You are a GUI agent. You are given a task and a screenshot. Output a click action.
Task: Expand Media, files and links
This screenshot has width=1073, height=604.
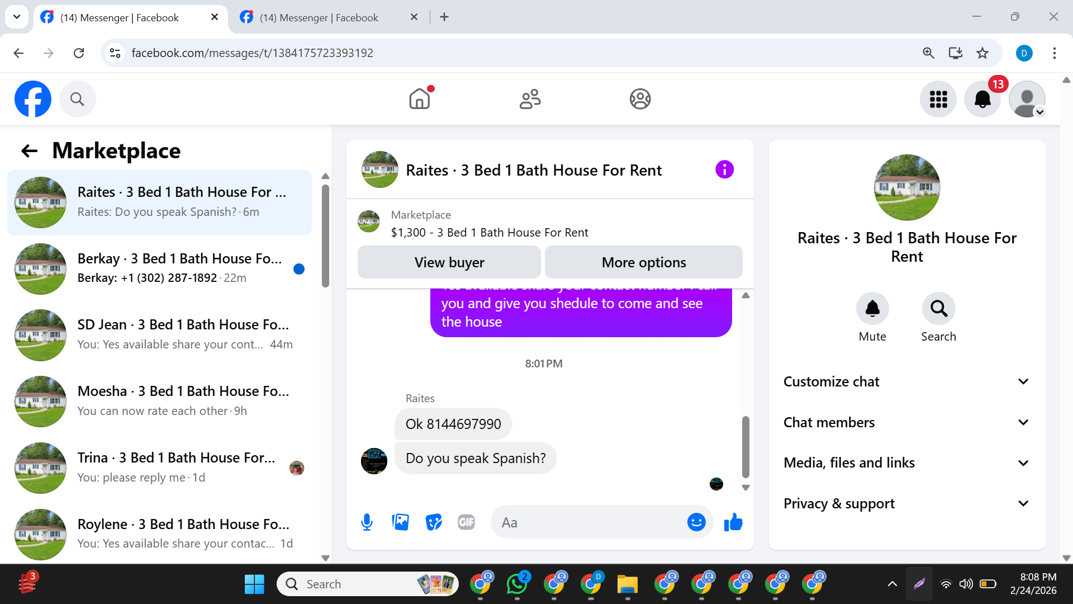tap(906, 463)
